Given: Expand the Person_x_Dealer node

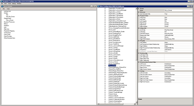Looking at the screenshot, I should tap(105, 53).
